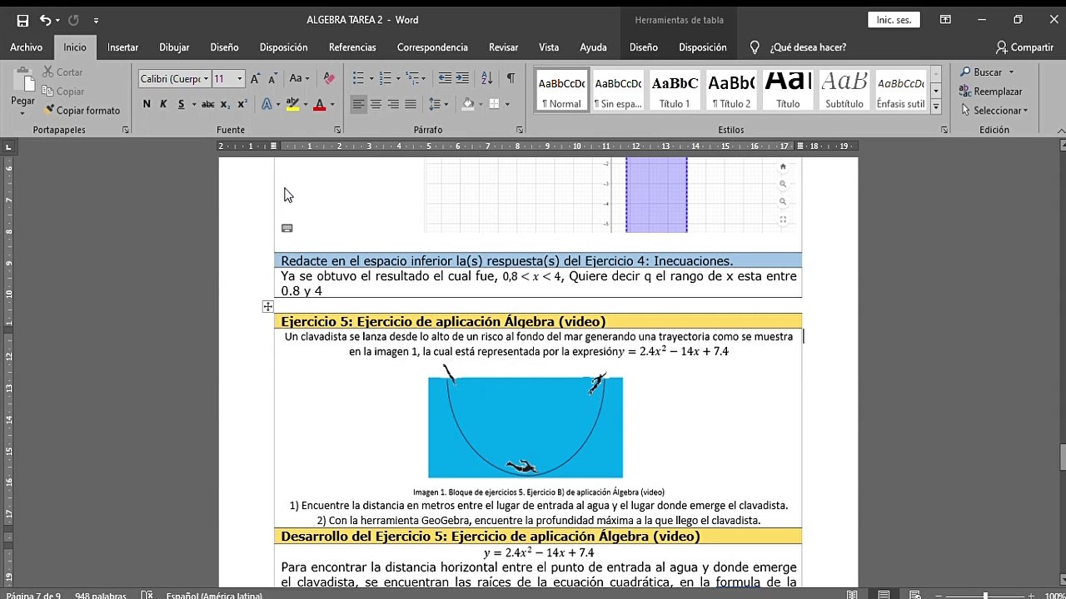Viewport: 1066px width, 599px height.
Task: Clear all formatting eraser icon
Action: tap(329, 78)
